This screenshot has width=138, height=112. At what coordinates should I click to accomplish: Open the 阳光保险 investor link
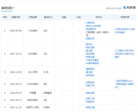[90, 54]
